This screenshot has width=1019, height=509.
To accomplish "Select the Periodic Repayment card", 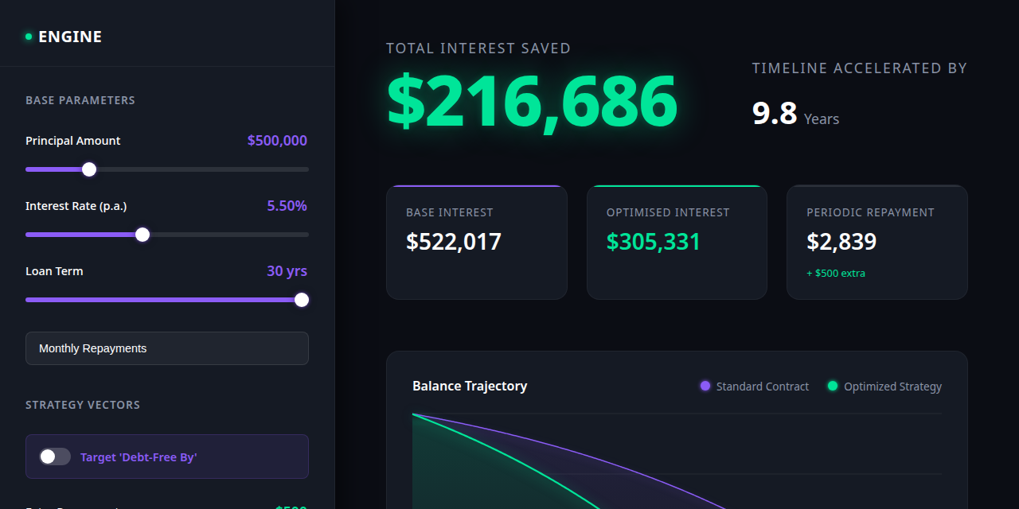I will point(877,243).
